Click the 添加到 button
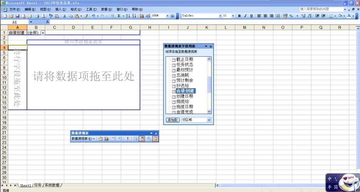Viewport: 360px width, 192px height. click(172, 120)
